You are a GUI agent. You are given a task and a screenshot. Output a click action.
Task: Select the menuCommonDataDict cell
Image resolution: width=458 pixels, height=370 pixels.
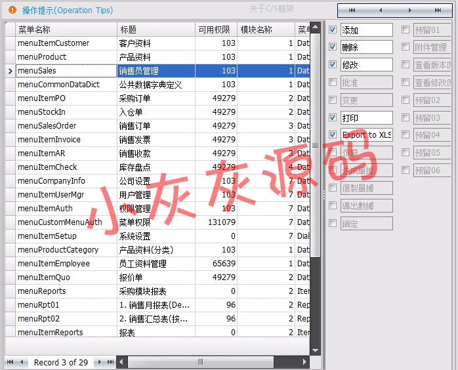[66, 85]
